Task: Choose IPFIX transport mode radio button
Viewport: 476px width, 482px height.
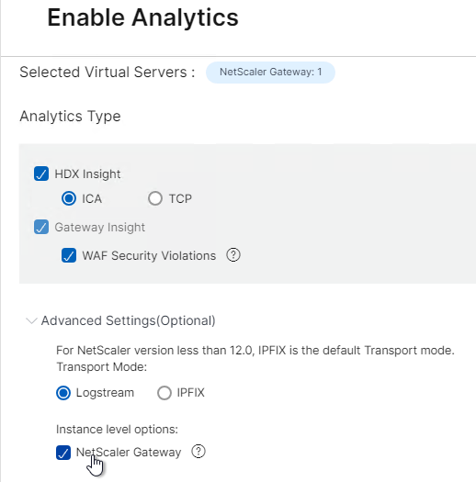Action: [x=164, y=393]
